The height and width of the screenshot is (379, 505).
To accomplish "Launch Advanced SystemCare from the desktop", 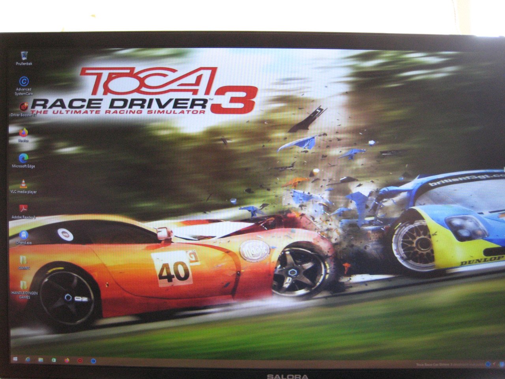I will pos(24,86).
